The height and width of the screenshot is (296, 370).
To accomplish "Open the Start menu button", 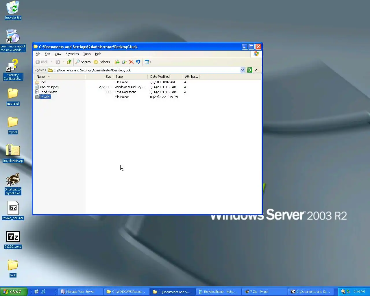I will point(14,292).
